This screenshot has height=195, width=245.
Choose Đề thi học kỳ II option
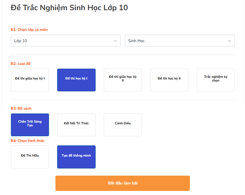(169, 80)
